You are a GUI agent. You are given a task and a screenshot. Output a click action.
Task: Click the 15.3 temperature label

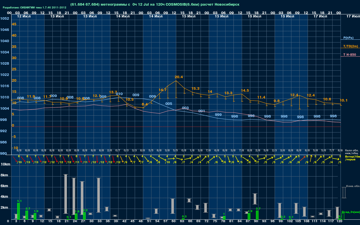[195, 89]
